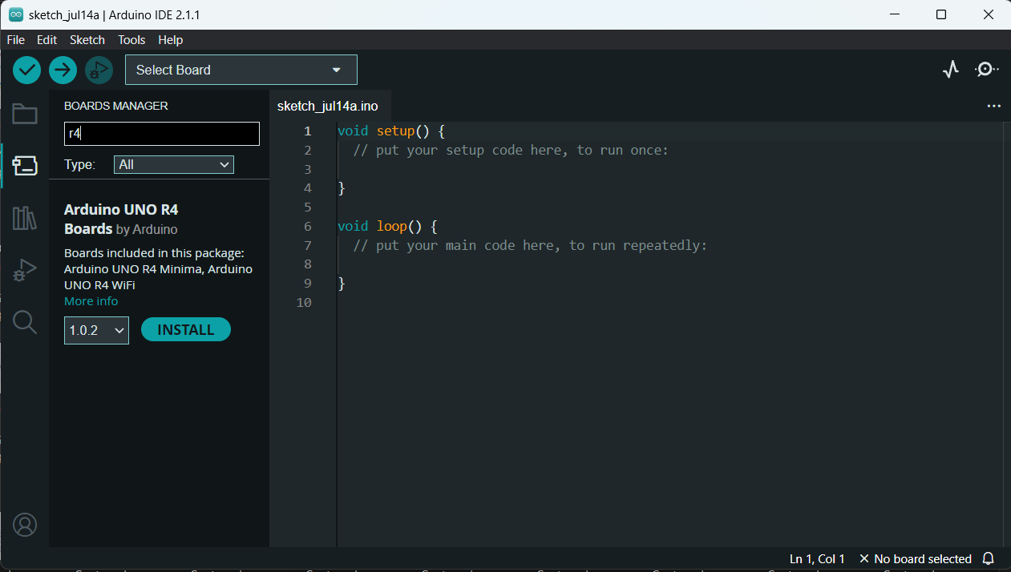Image resolution: width=1011 pixels, height=572 pixels.
Task: Open the Type filter dropdown
Action: tap(174, 164)
